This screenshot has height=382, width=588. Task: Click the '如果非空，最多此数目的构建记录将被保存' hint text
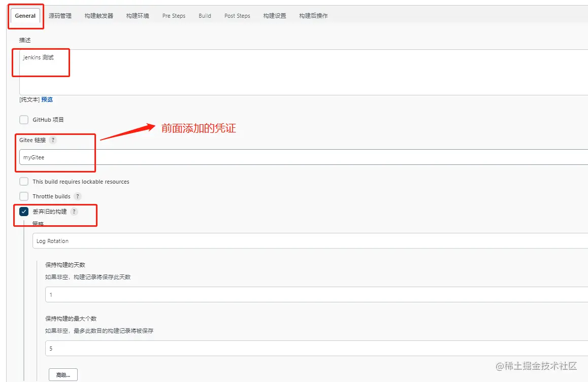point(100,331)
